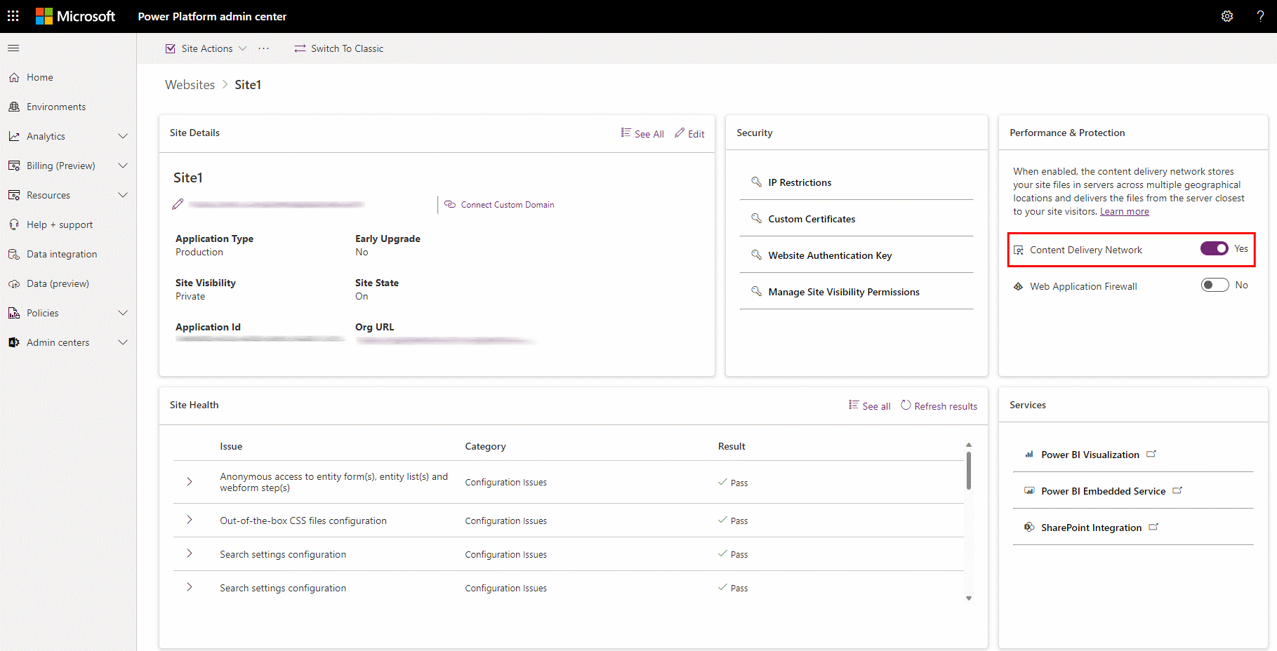
Task: Collapse the navigation hamburger menu
Action: [x=13, y=48]
